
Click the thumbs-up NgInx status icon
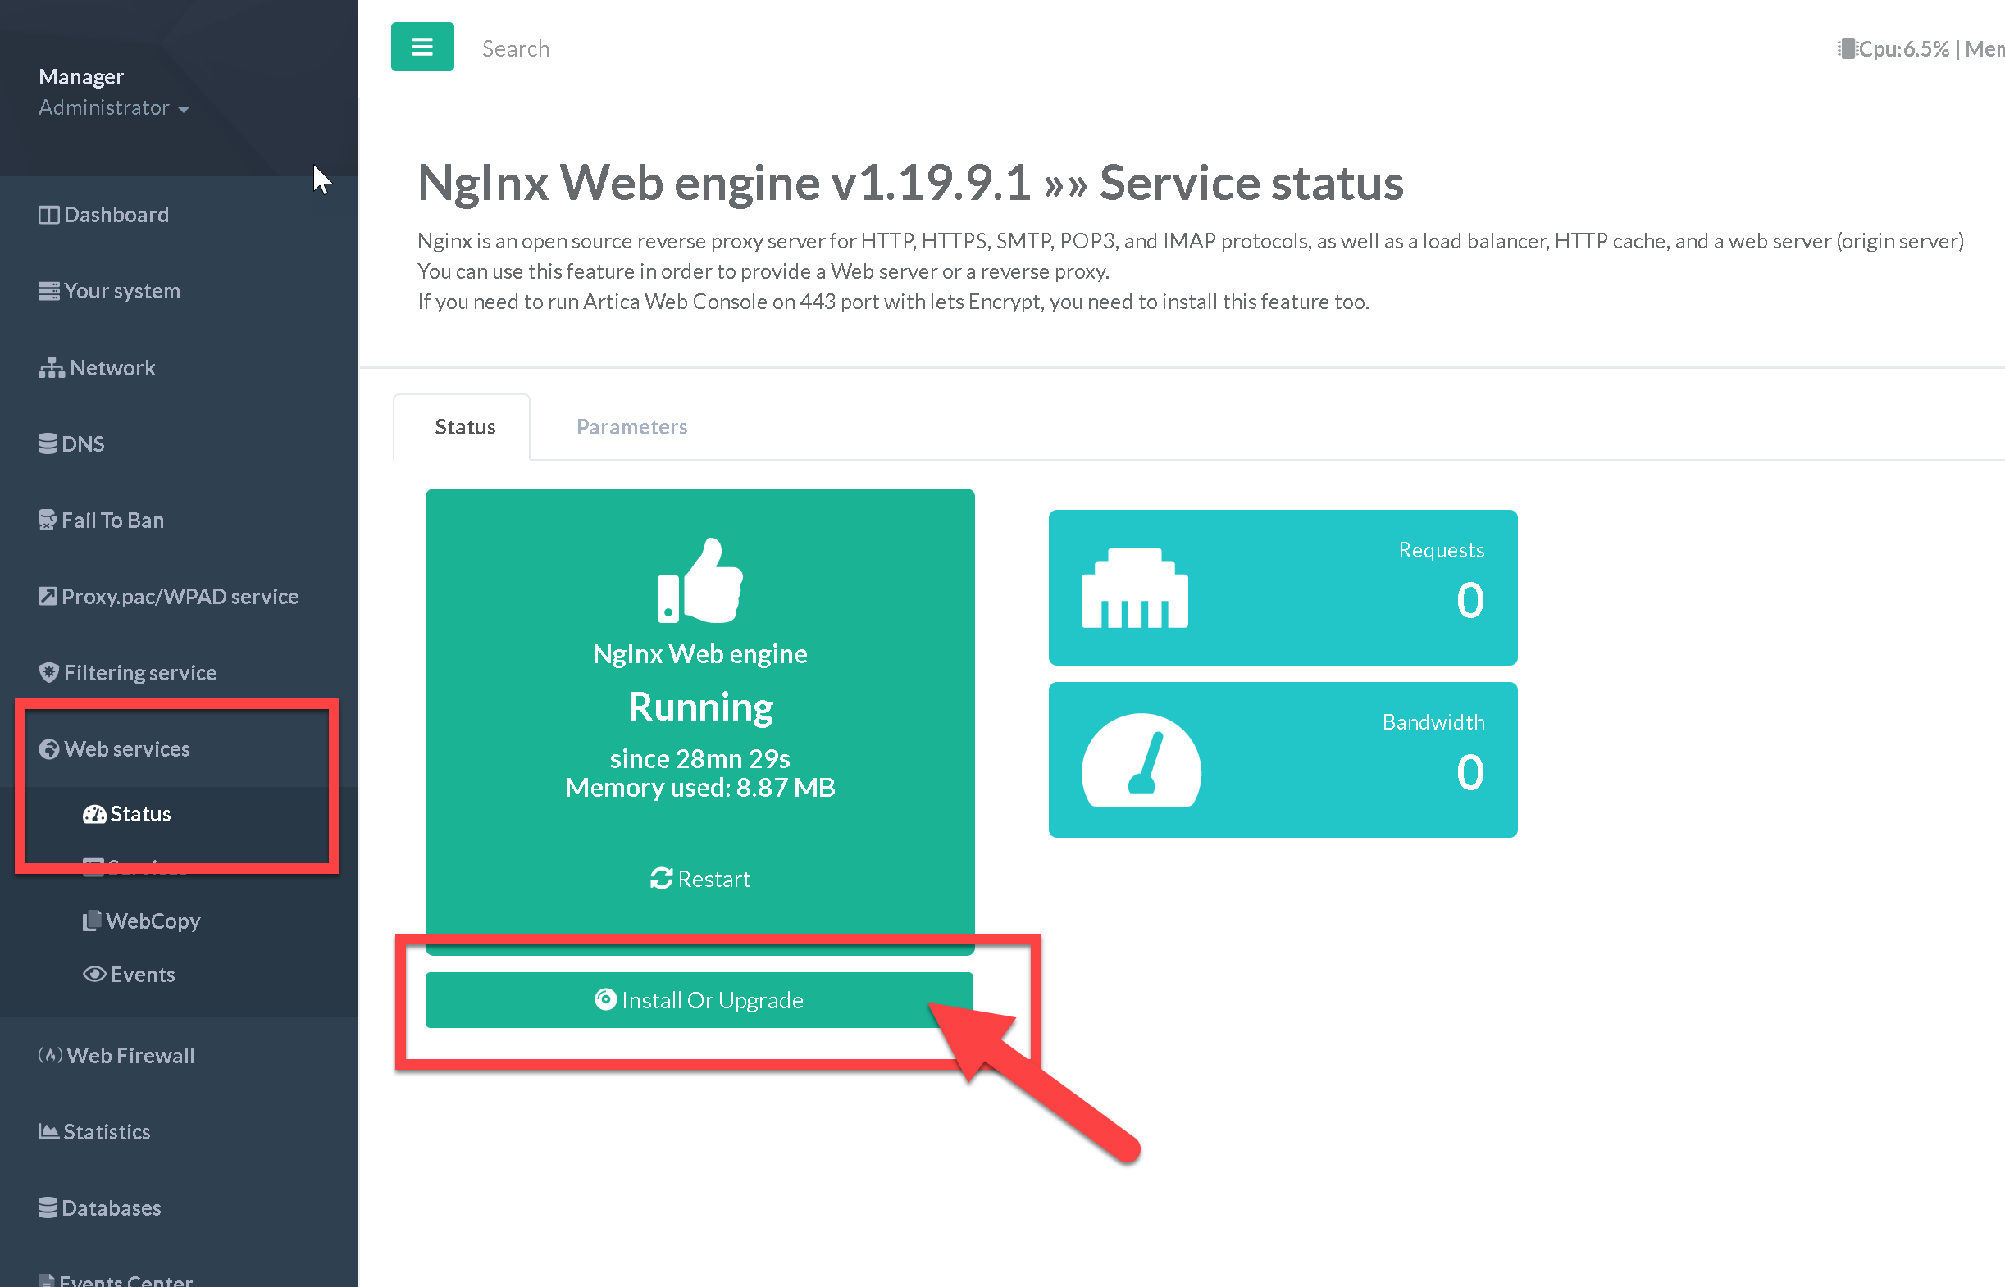[x=699, y=580]
